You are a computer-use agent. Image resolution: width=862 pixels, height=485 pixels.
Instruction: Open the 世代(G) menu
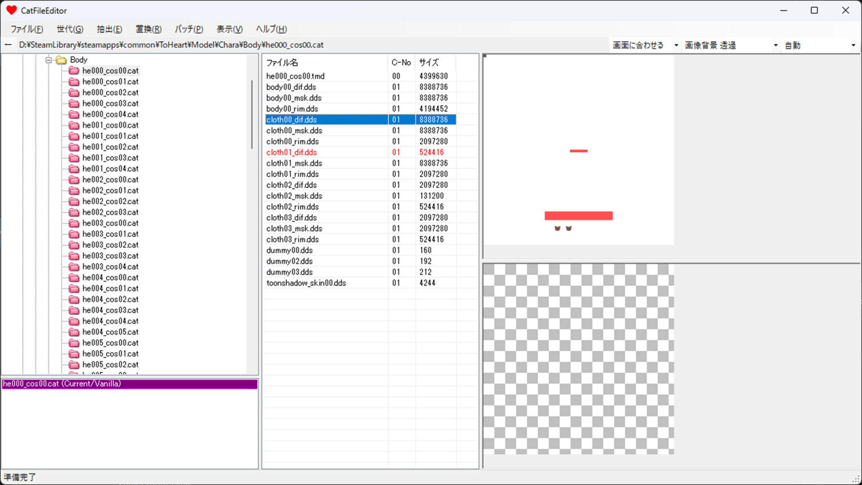pos(70,29)
